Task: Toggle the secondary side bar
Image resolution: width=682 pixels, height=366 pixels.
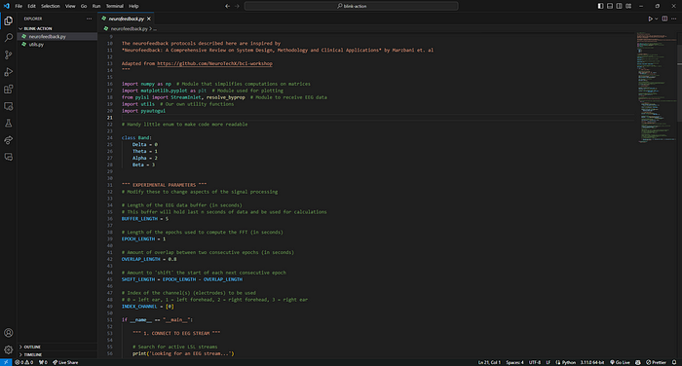Action: 619,6
